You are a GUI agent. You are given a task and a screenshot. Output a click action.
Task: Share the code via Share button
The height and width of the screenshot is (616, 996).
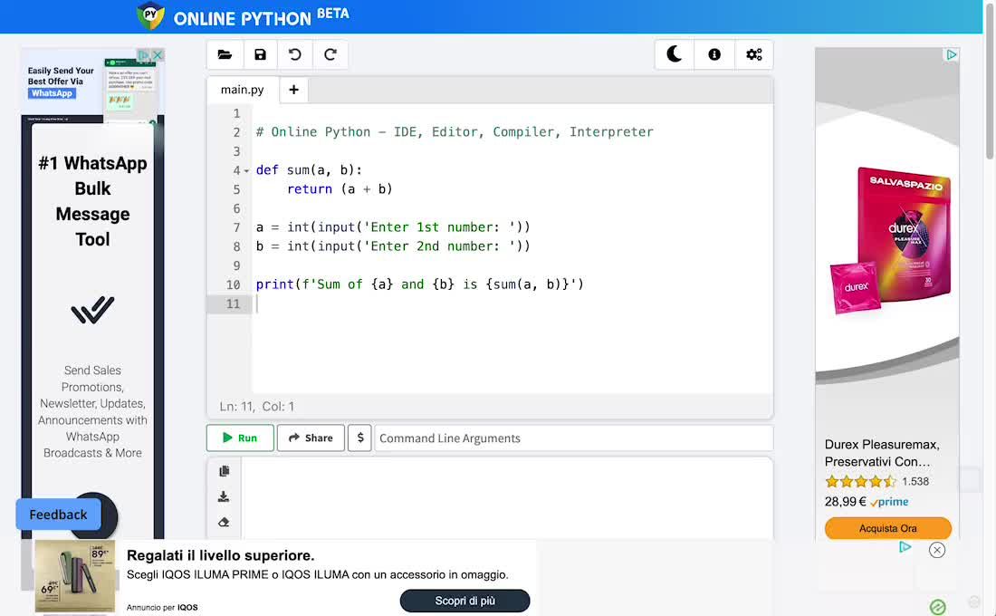[x=311, y=438]
